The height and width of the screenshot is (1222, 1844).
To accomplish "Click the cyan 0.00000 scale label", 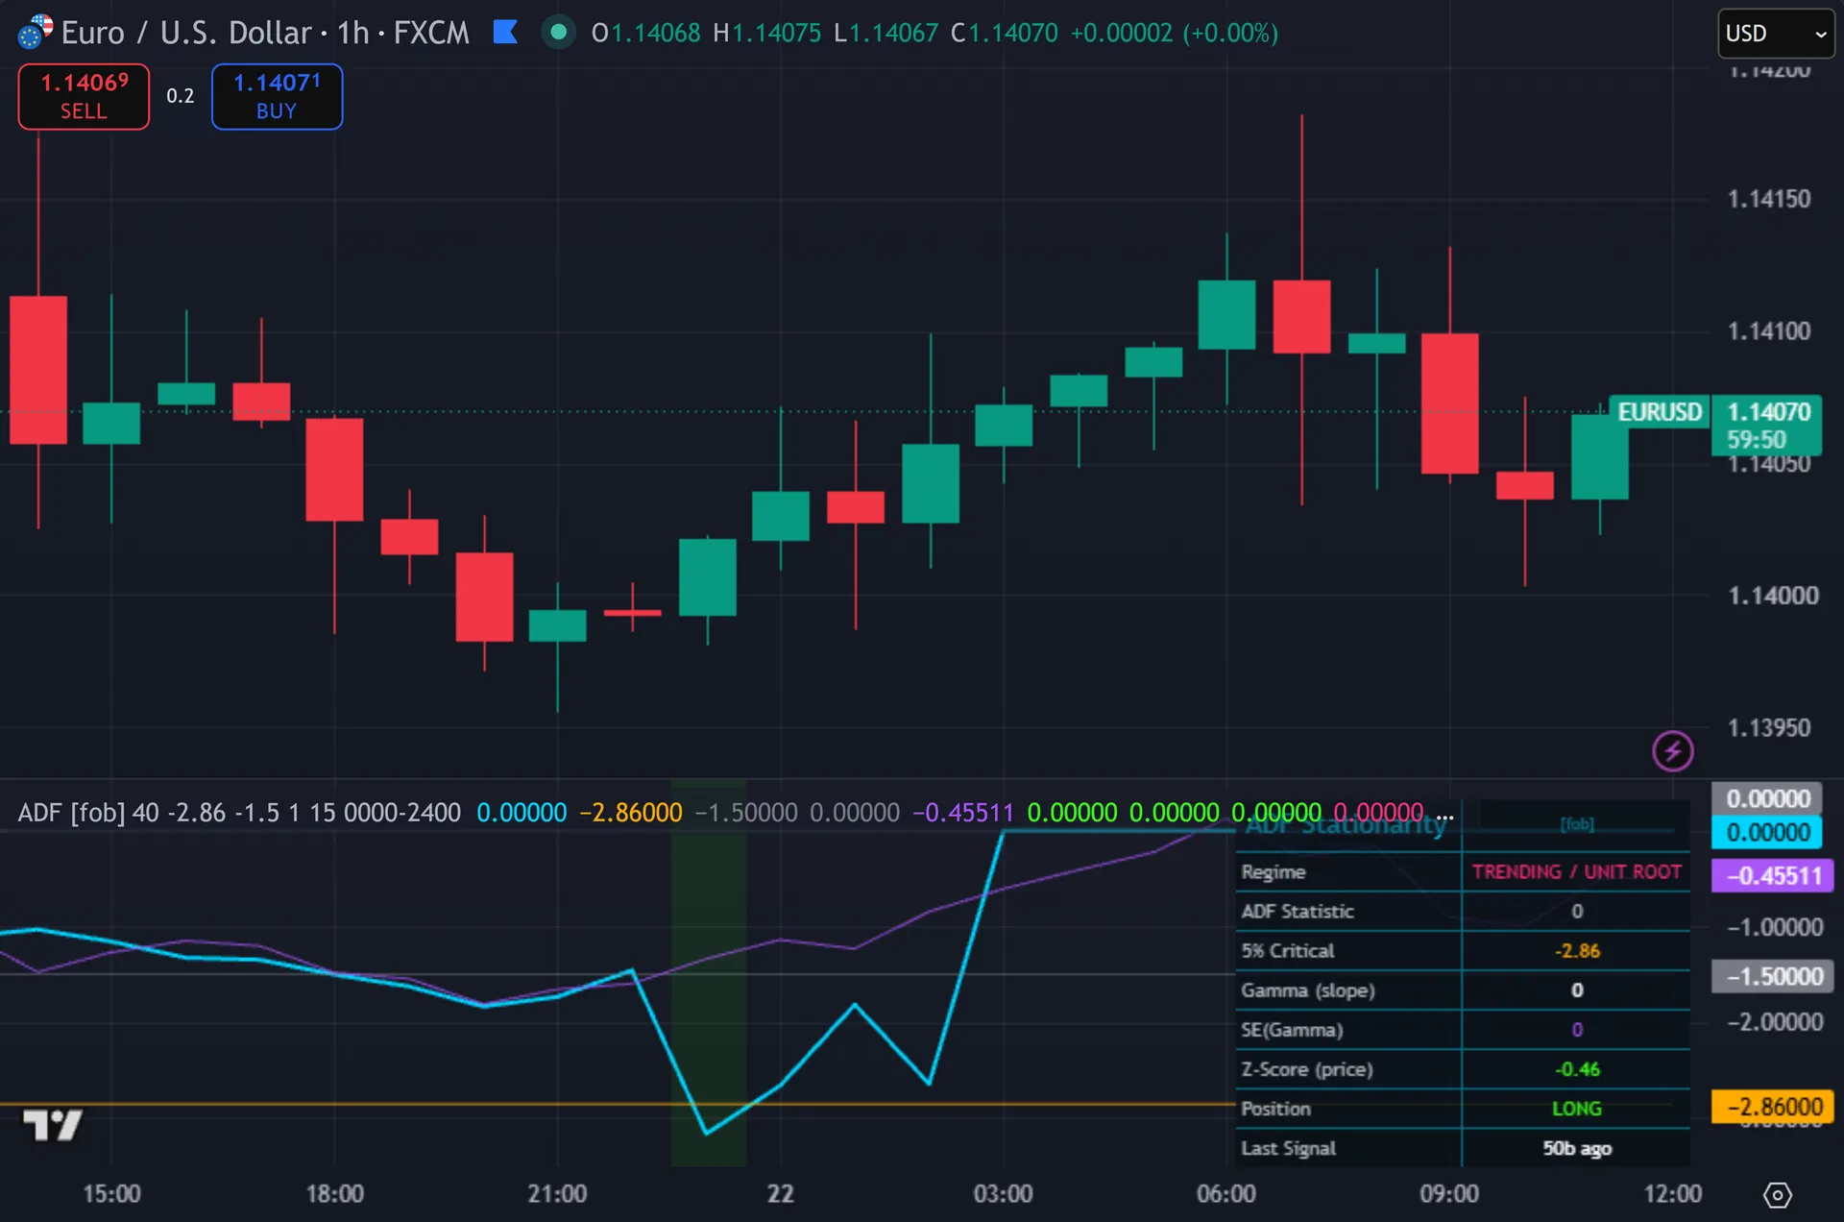I will (1767, 832).
